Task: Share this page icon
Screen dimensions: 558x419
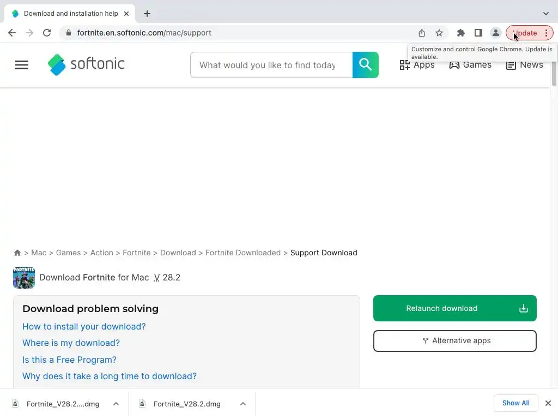Action: pyautogui.click(x=422, y=33)
